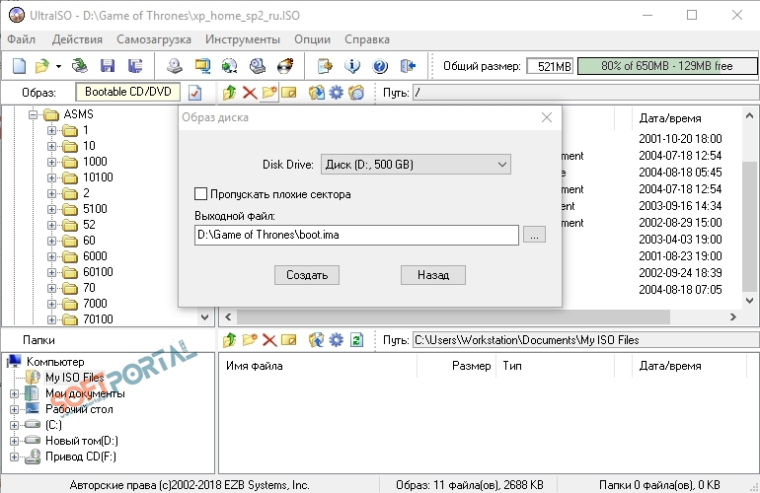The image size is (760, 493).
Task: Click the Compress ISO disc icon
Action: pos(229,65)
